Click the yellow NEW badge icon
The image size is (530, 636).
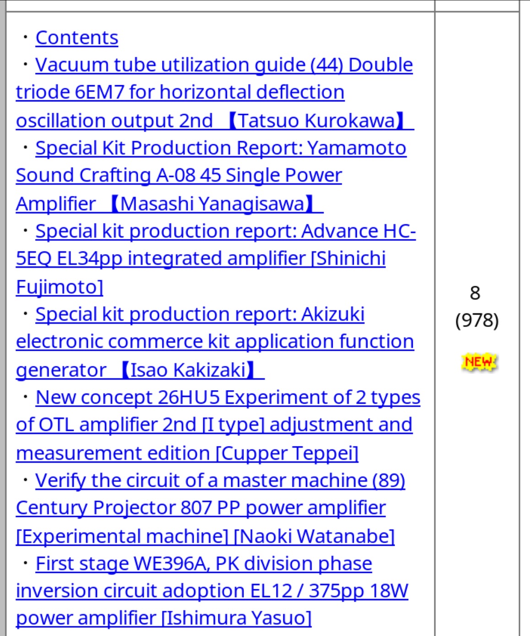479,362
